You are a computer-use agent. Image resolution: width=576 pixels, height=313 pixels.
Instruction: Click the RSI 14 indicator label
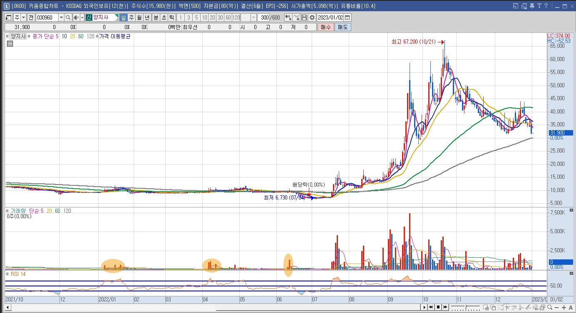tap(18, 274)
